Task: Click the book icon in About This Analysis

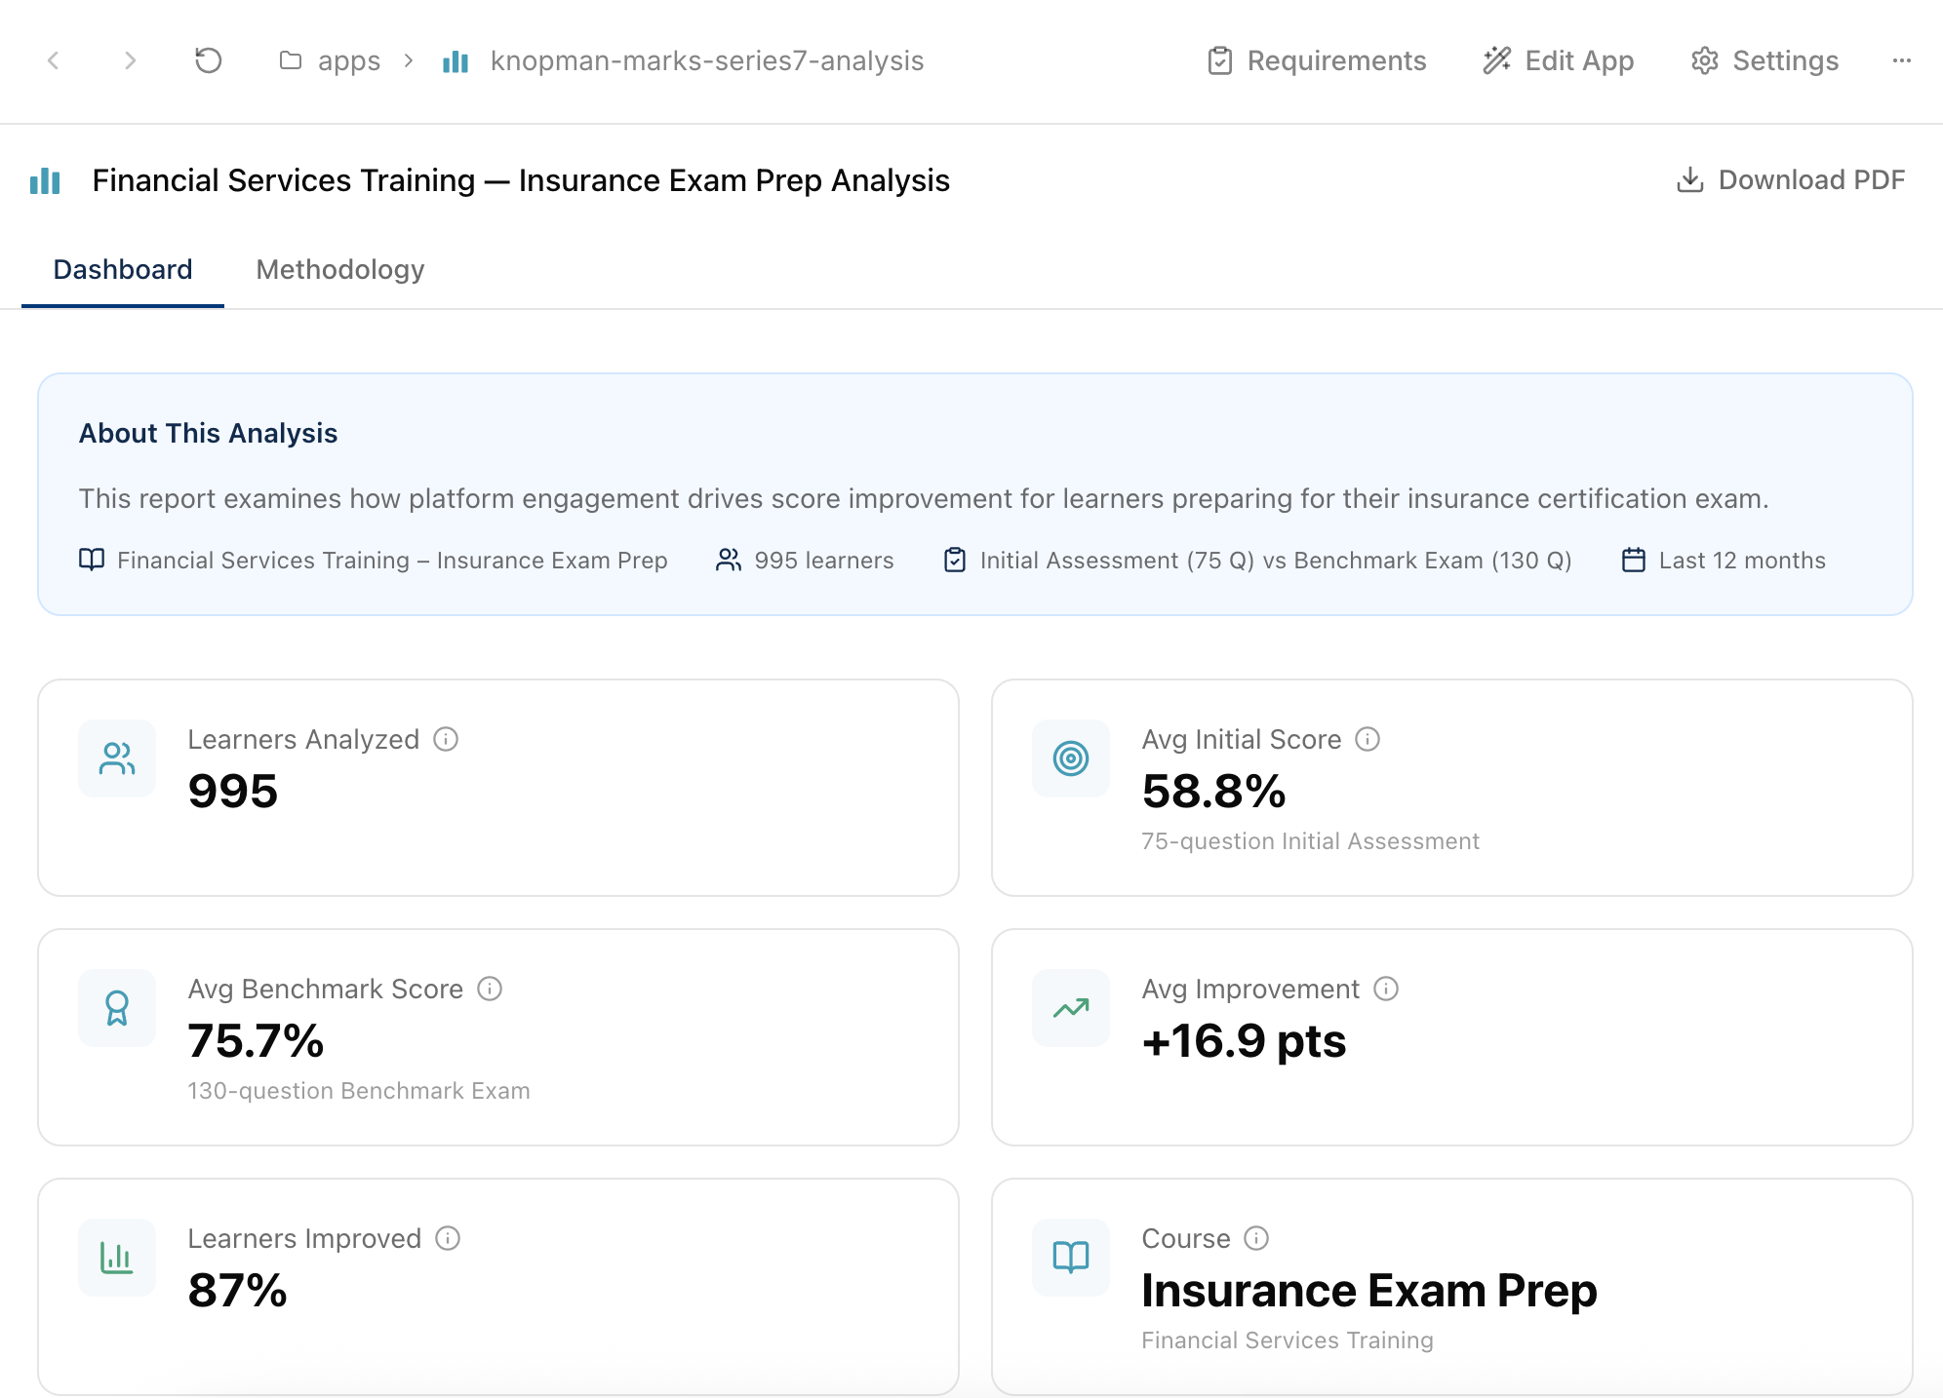Action: (x=92, y=560)
